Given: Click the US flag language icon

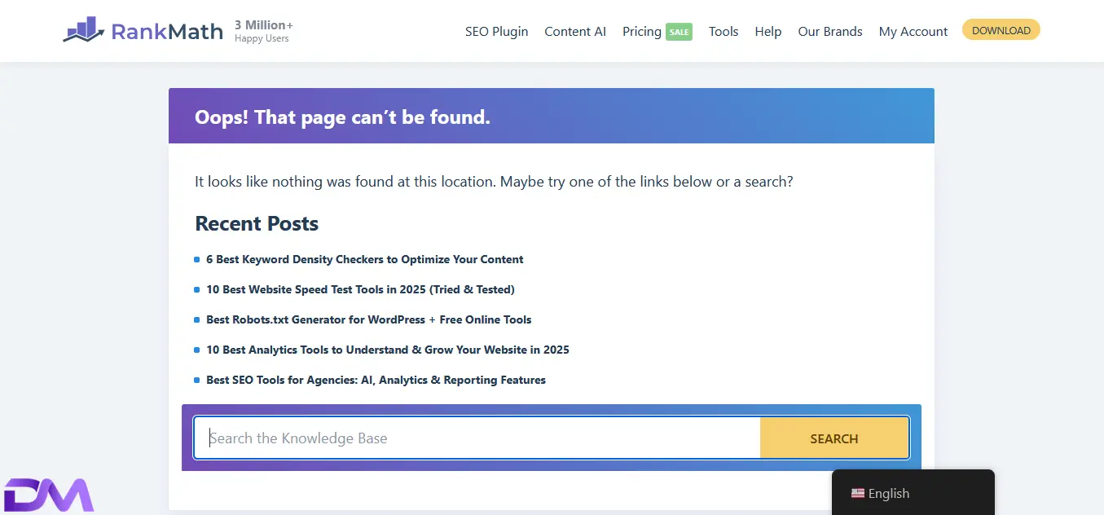Looking at the screenshot, I should 857,493.
